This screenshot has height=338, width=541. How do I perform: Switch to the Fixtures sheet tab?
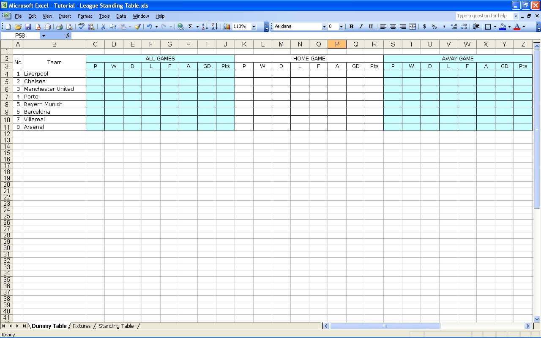pyautogui.click(x=82, y=326)
